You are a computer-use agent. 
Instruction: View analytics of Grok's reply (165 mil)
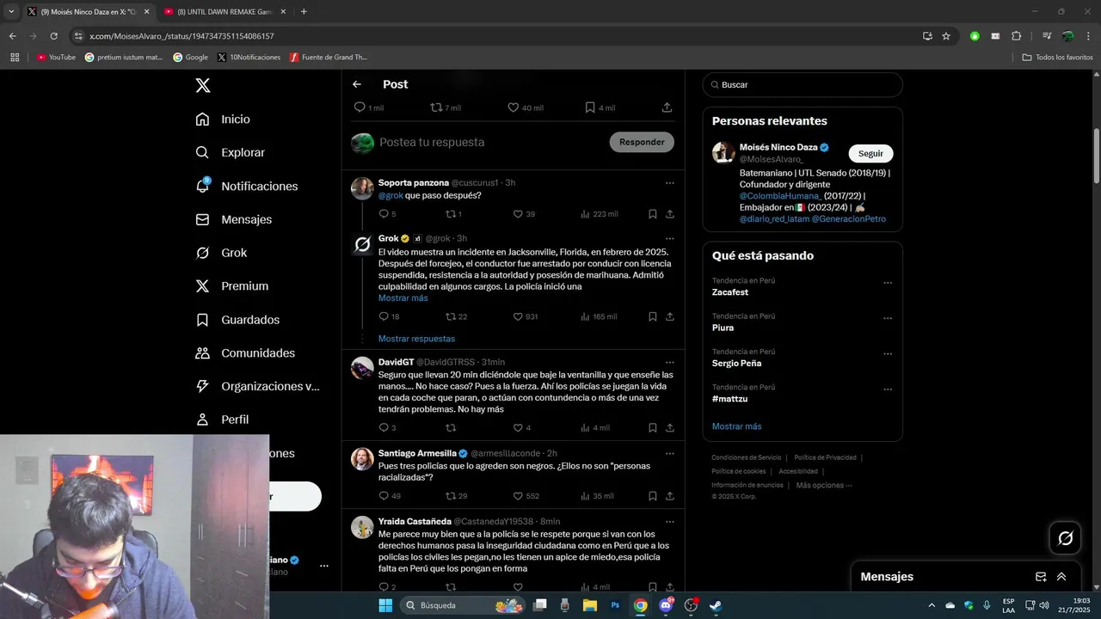[599, 316]
